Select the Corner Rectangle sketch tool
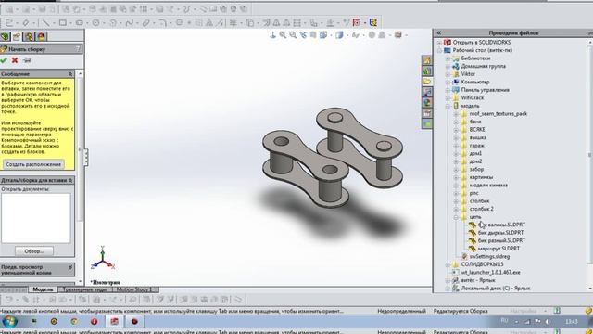 click(x=62, y=22)
